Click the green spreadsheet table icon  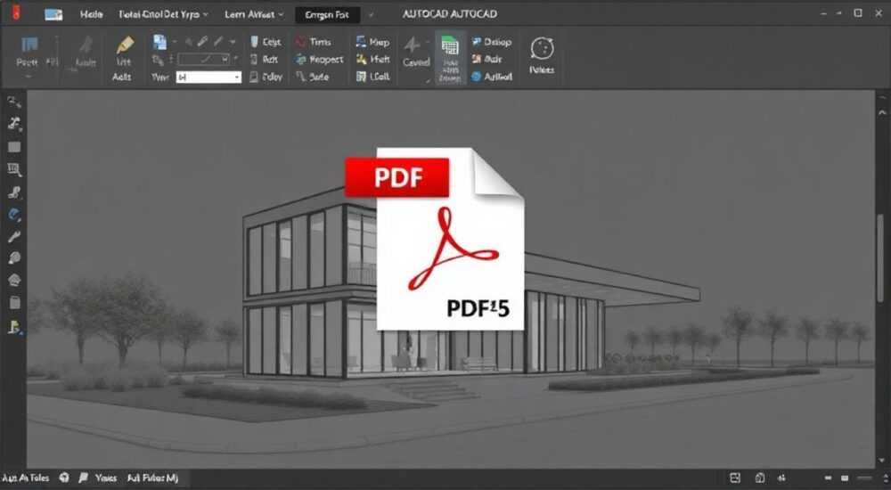[x=449, y=45]
